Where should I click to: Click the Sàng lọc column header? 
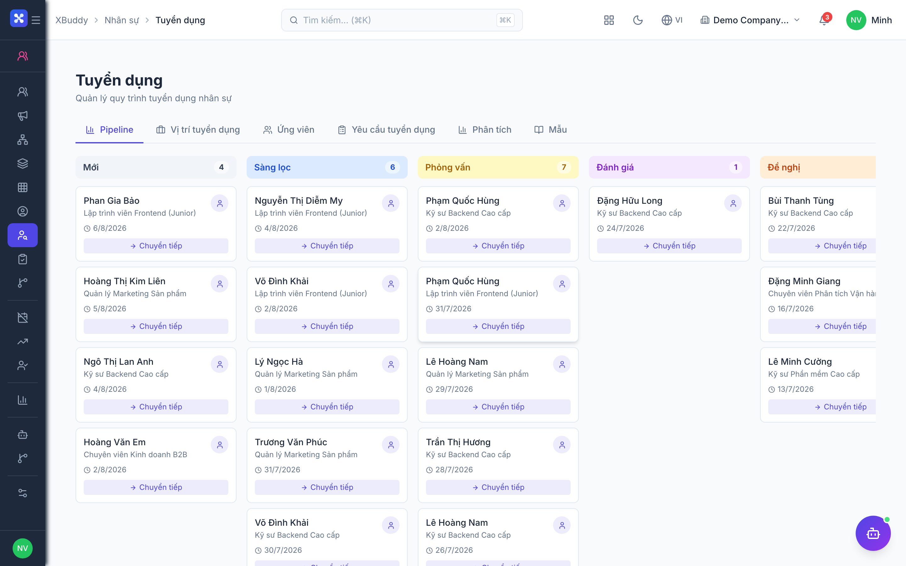click(x=327, y=167)
